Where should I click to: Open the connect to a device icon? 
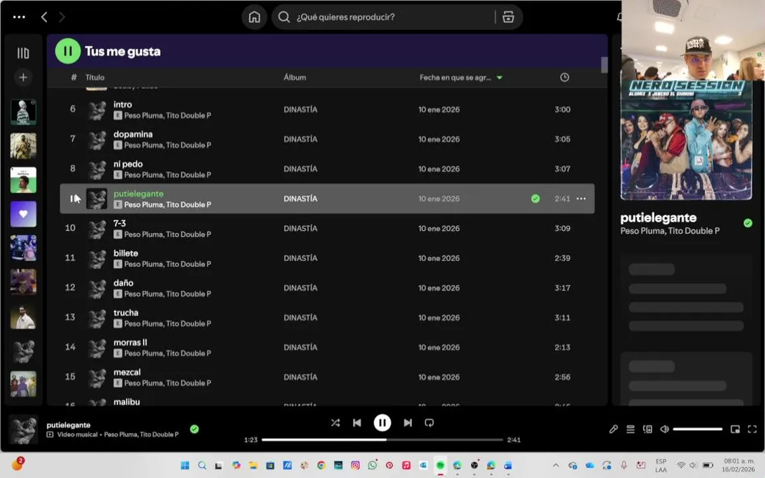pos(647,430)
